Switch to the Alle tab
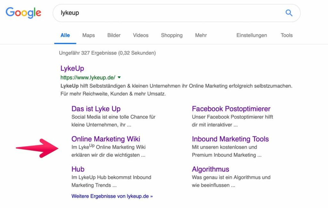This screenshot has width=328, height=208. click(65, 35)
